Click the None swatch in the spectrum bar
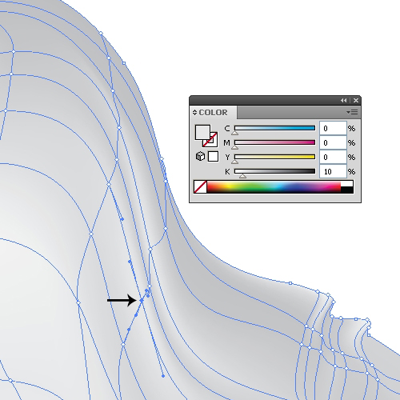Image resolution: width=400 pixels, height=400 pixels. click(x=200, y=186)
